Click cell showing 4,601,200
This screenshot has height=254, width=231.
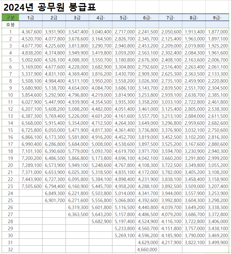[x=100, y=116]
